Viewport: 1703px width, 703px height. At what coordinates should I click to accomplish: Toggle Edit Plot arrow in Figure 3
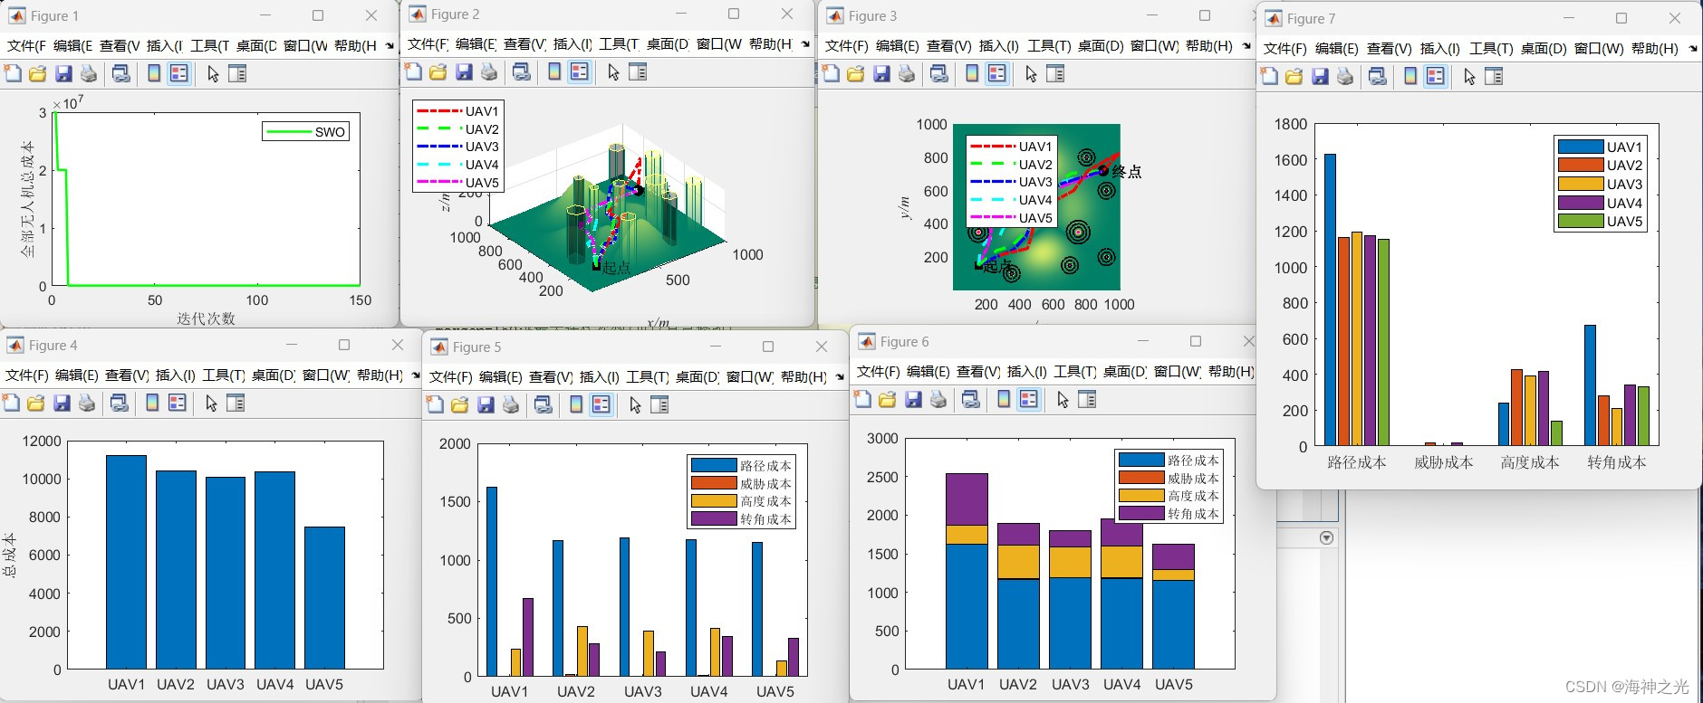pos(1031,73)
